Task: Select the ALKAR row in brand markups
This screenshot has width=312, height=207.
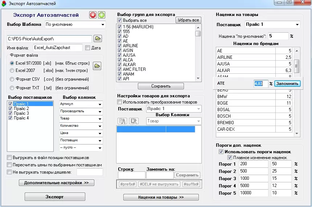Action: pyautogui.click(x=254, y=70)
